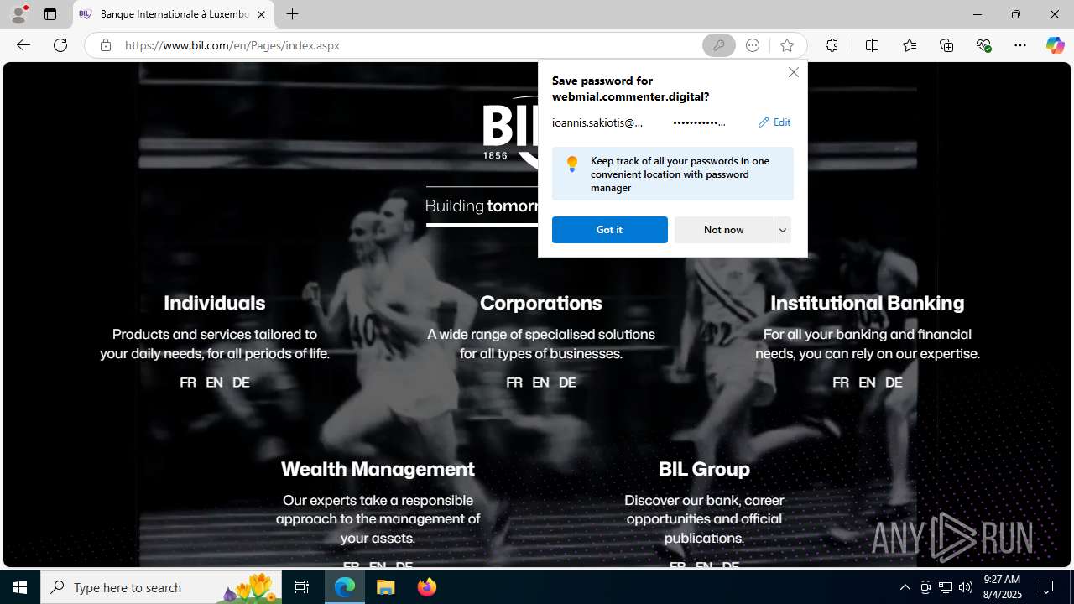This screenshot has width=1074, height=604.
Task: Select EN under Institutional Banking
Action: point(867,383)
